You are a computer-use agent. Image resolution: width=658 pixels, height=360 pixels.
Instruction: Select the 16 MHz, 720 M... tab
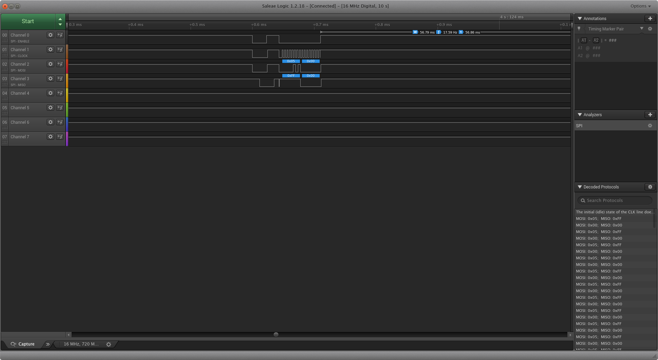(x=81, y=344)
